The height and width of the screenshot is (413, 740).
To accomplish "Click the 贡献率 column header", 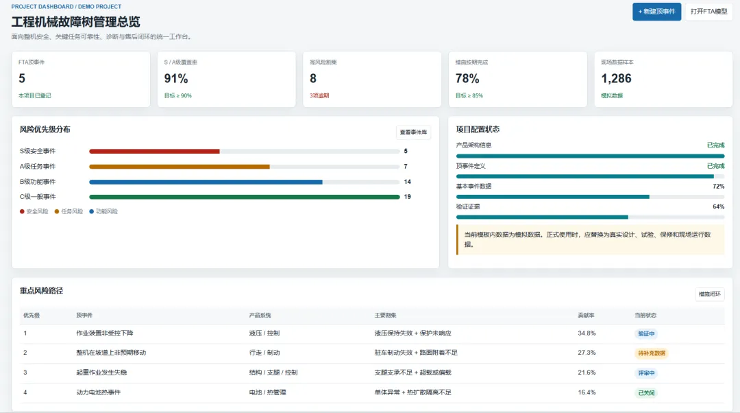I will tap(586, 315).
